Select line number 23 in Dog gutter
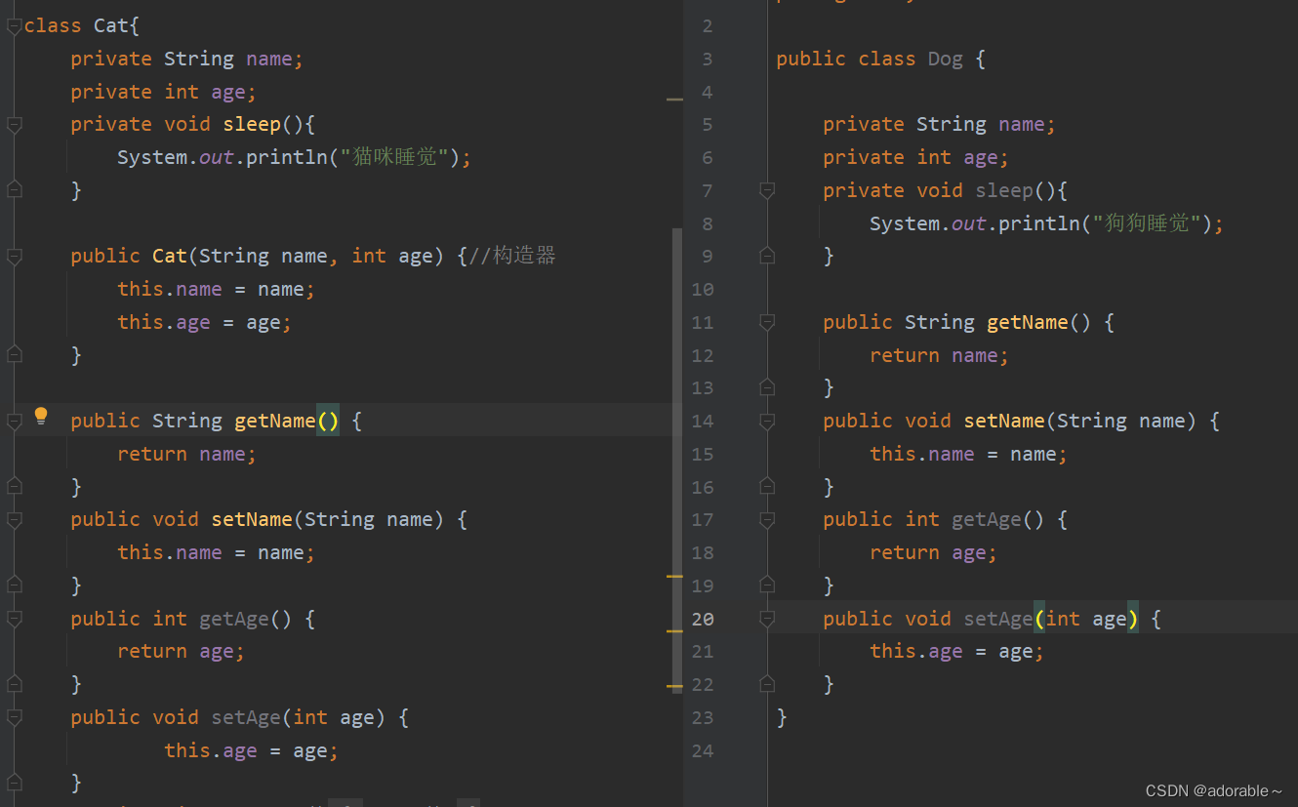Image resolution: width=1298 pixels, height=807 pixels. click(703, 717)
